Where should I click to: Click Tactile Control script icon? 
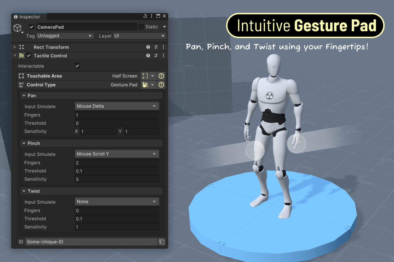click(22, 56)
